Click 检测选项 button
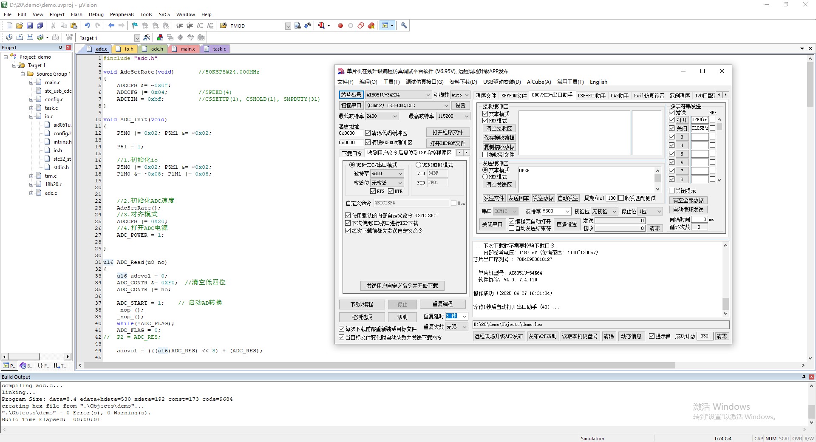The image size is (816, 442). tap(362, 317)
